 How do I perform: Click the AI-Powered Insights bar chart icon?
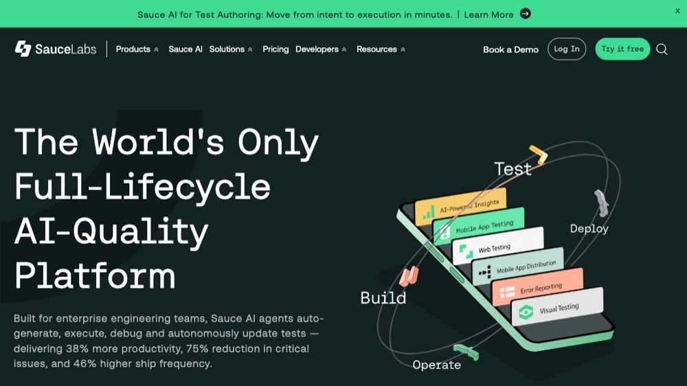point(429,212)
